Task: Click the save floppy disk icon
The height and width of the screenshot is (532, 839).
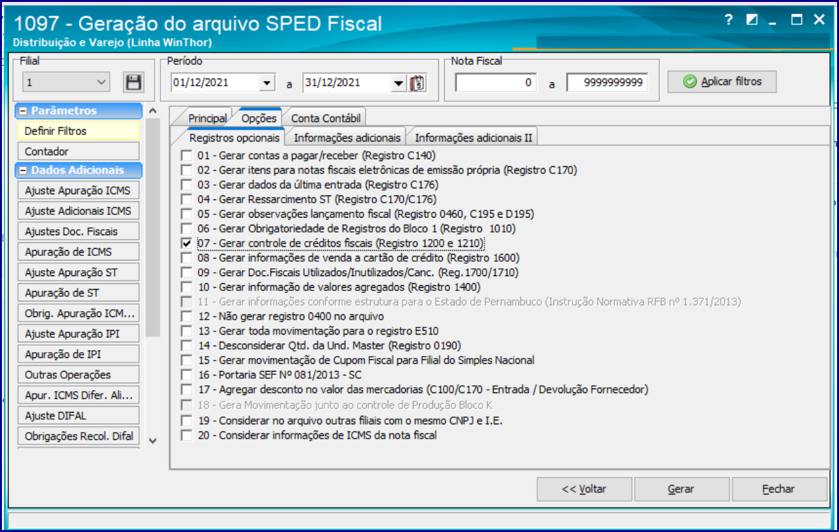Action: (133, 82)
